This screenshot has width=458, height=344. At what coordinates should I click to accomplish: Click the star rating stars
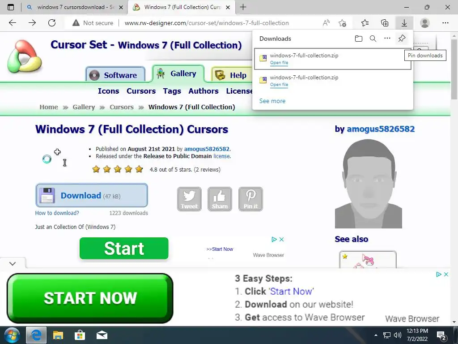[118, 169]
